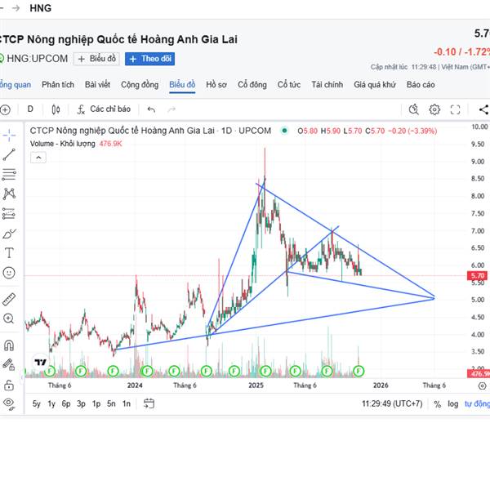490x490 pixels.
Task: Select the trend line drawing tool
Action: (9, 154)
